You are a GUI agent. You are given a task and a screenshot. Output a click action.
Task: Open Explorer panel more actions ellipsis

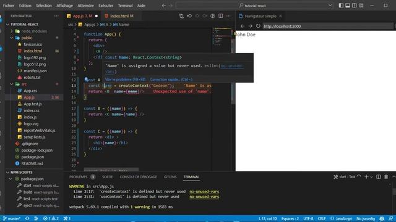click(x=56, y=16)
